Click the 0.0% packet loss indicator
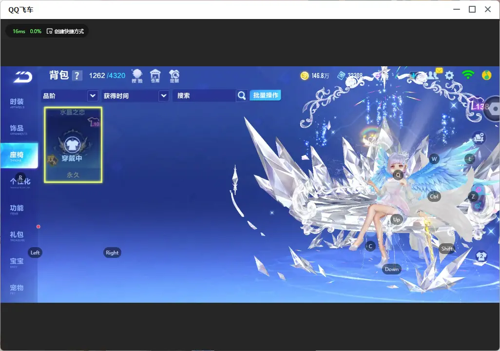Screen dimensions: 500x351 (36, 31)
